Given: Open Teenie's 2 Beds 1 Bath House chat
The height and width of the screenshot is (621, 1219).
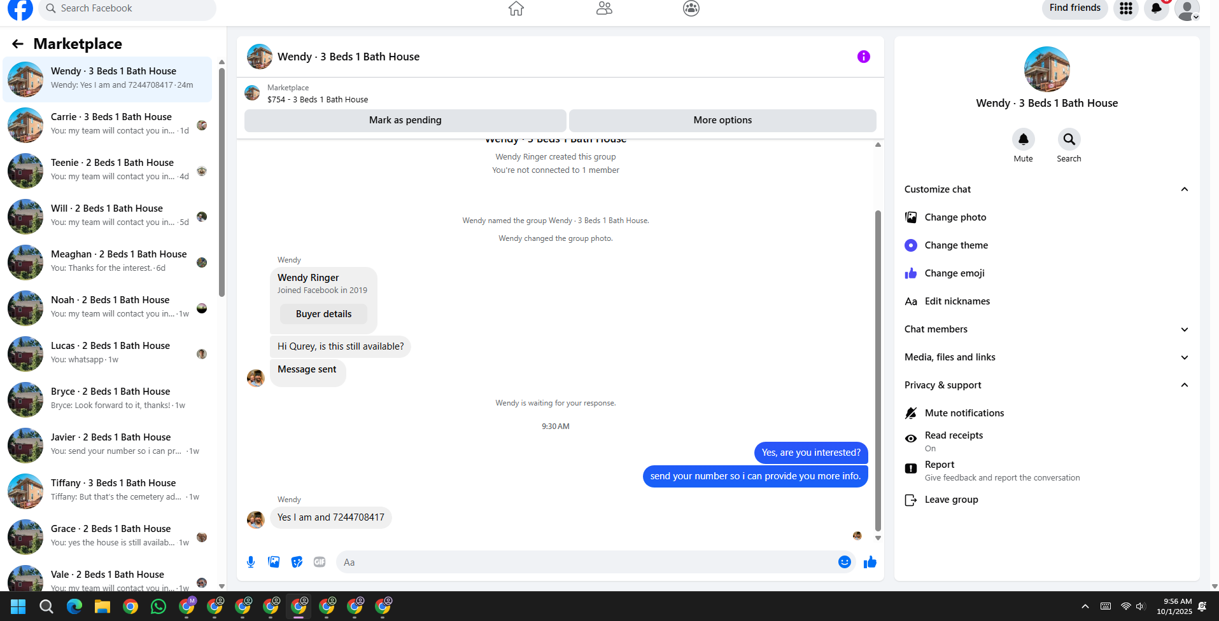Looking at the screenshot, I should pyautogui.click(x=107, y=170).
